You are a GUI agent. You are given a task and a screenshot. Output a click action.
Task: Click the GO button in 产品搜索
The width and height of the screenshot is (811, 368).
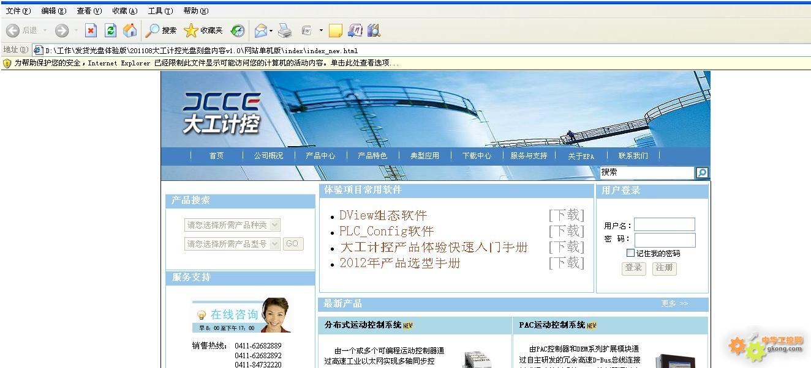(293, 244)
